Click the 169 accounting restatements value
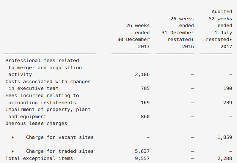Image resolution: width=237 pixels, height=163 pixels. (x=145, y=103)
